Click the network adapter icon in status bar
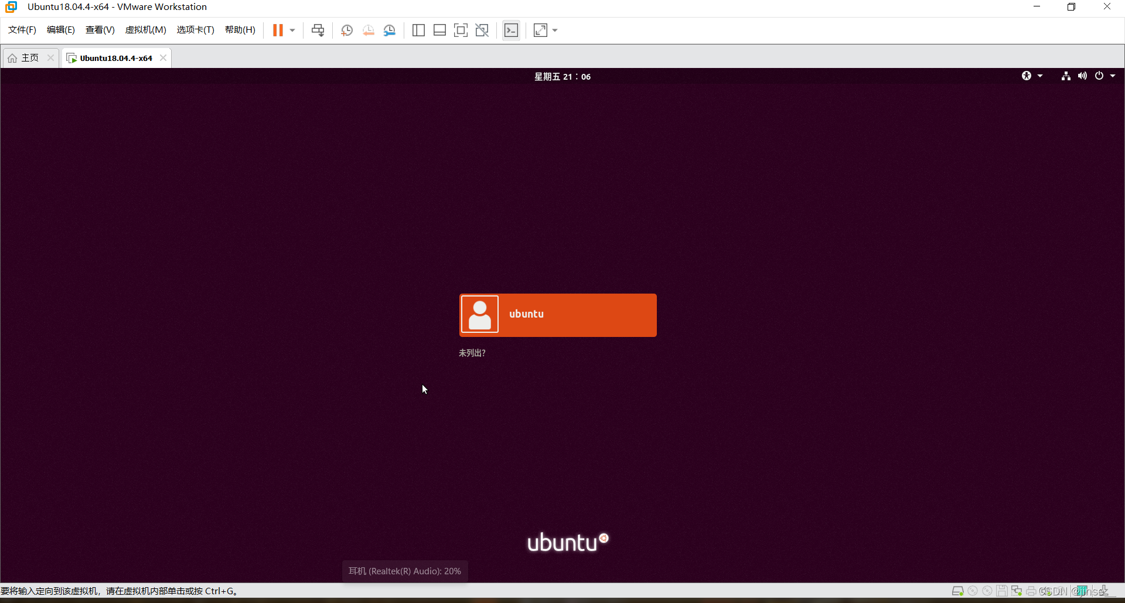1125x603 pixels. (x=1017, y=591)
